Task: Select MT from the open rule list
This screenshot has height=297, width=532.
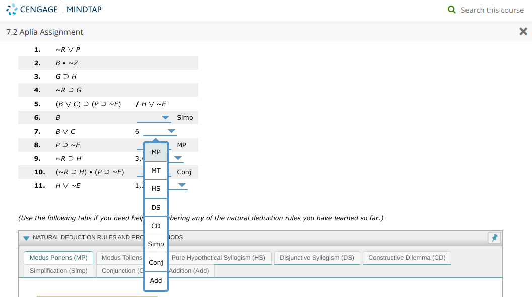Action: [155, 170]
